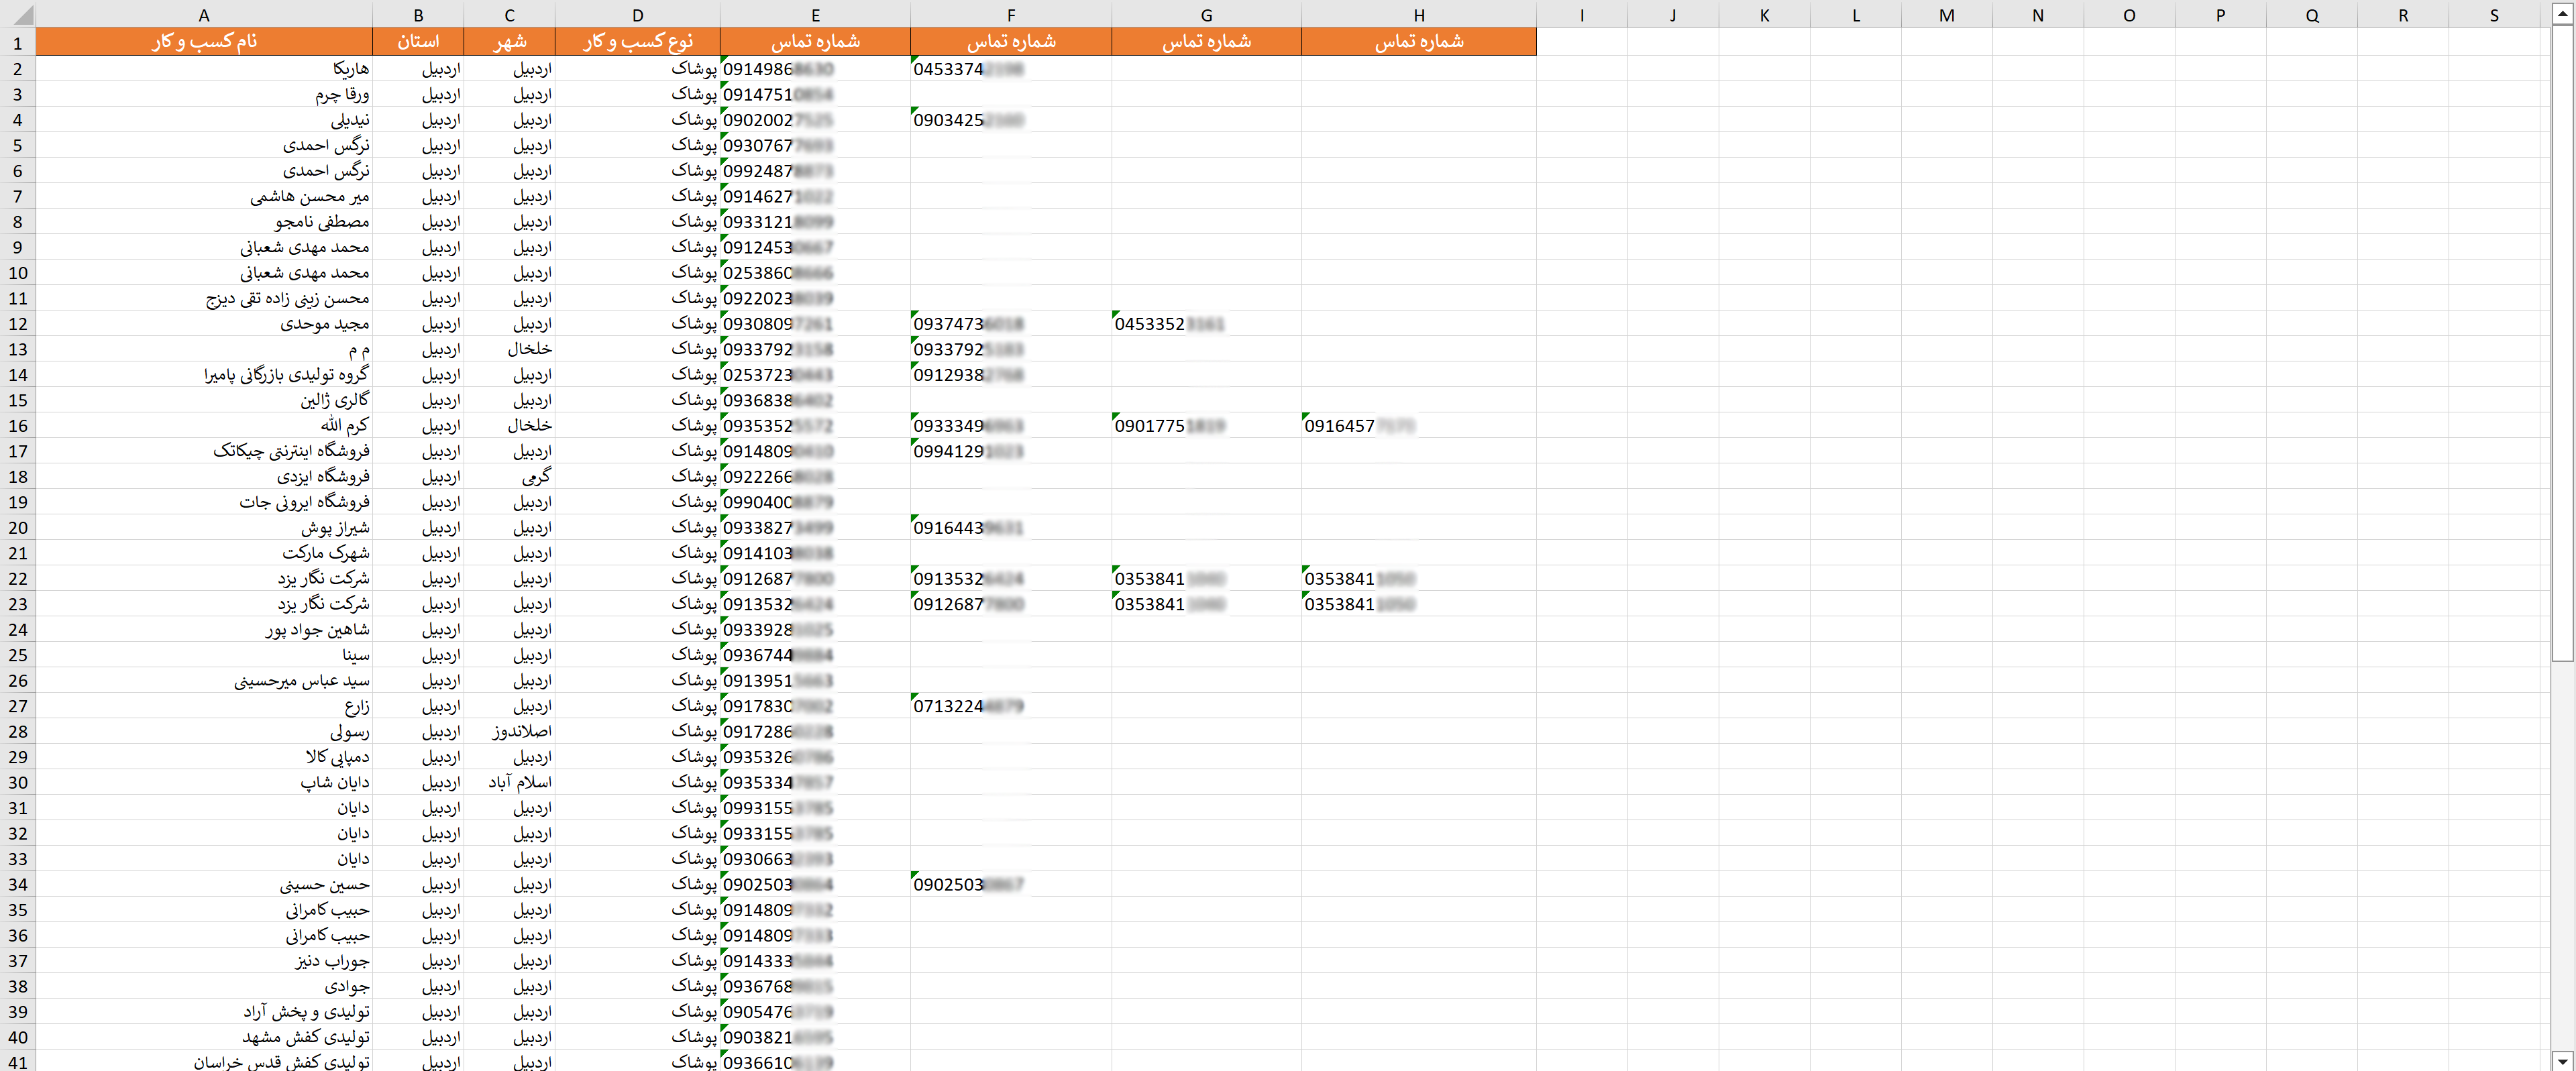Select the cell 'مجید موحدی'
2576x1071 pixels.
pos(204,323)
